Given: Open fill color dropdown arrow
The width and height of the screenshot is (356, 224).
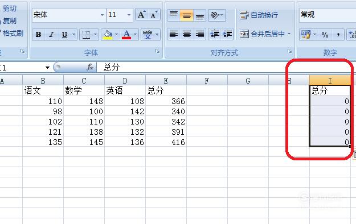Looking at the screenshot, I should (116, 35).
